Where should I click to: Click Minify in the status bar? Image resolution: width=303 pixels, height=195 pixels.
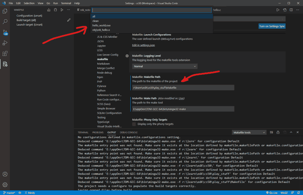pyautogui.click(x=30, y=193)
